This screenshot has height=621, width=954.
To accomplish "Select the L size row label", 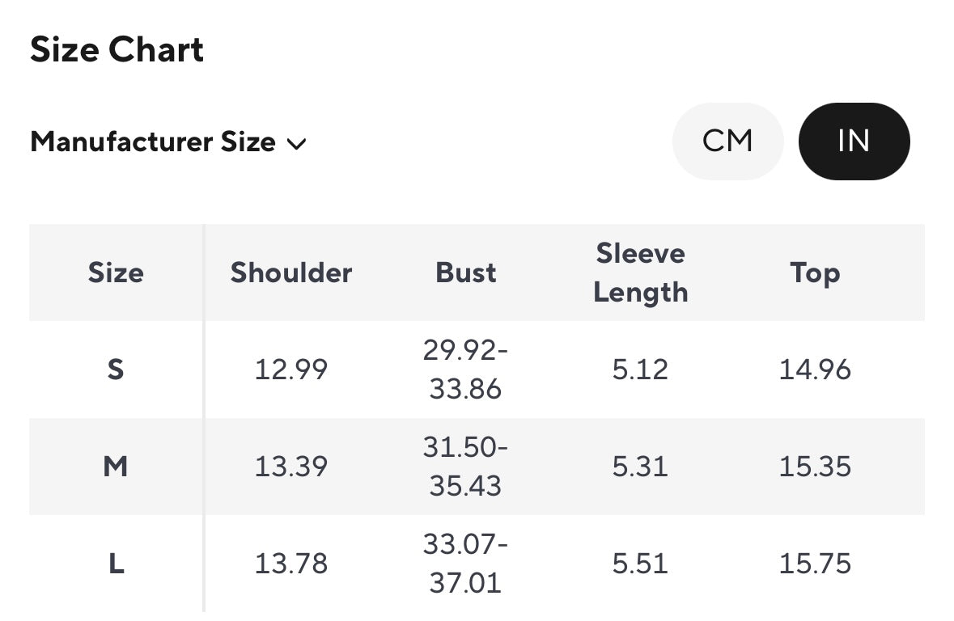I will click(116, 564).
